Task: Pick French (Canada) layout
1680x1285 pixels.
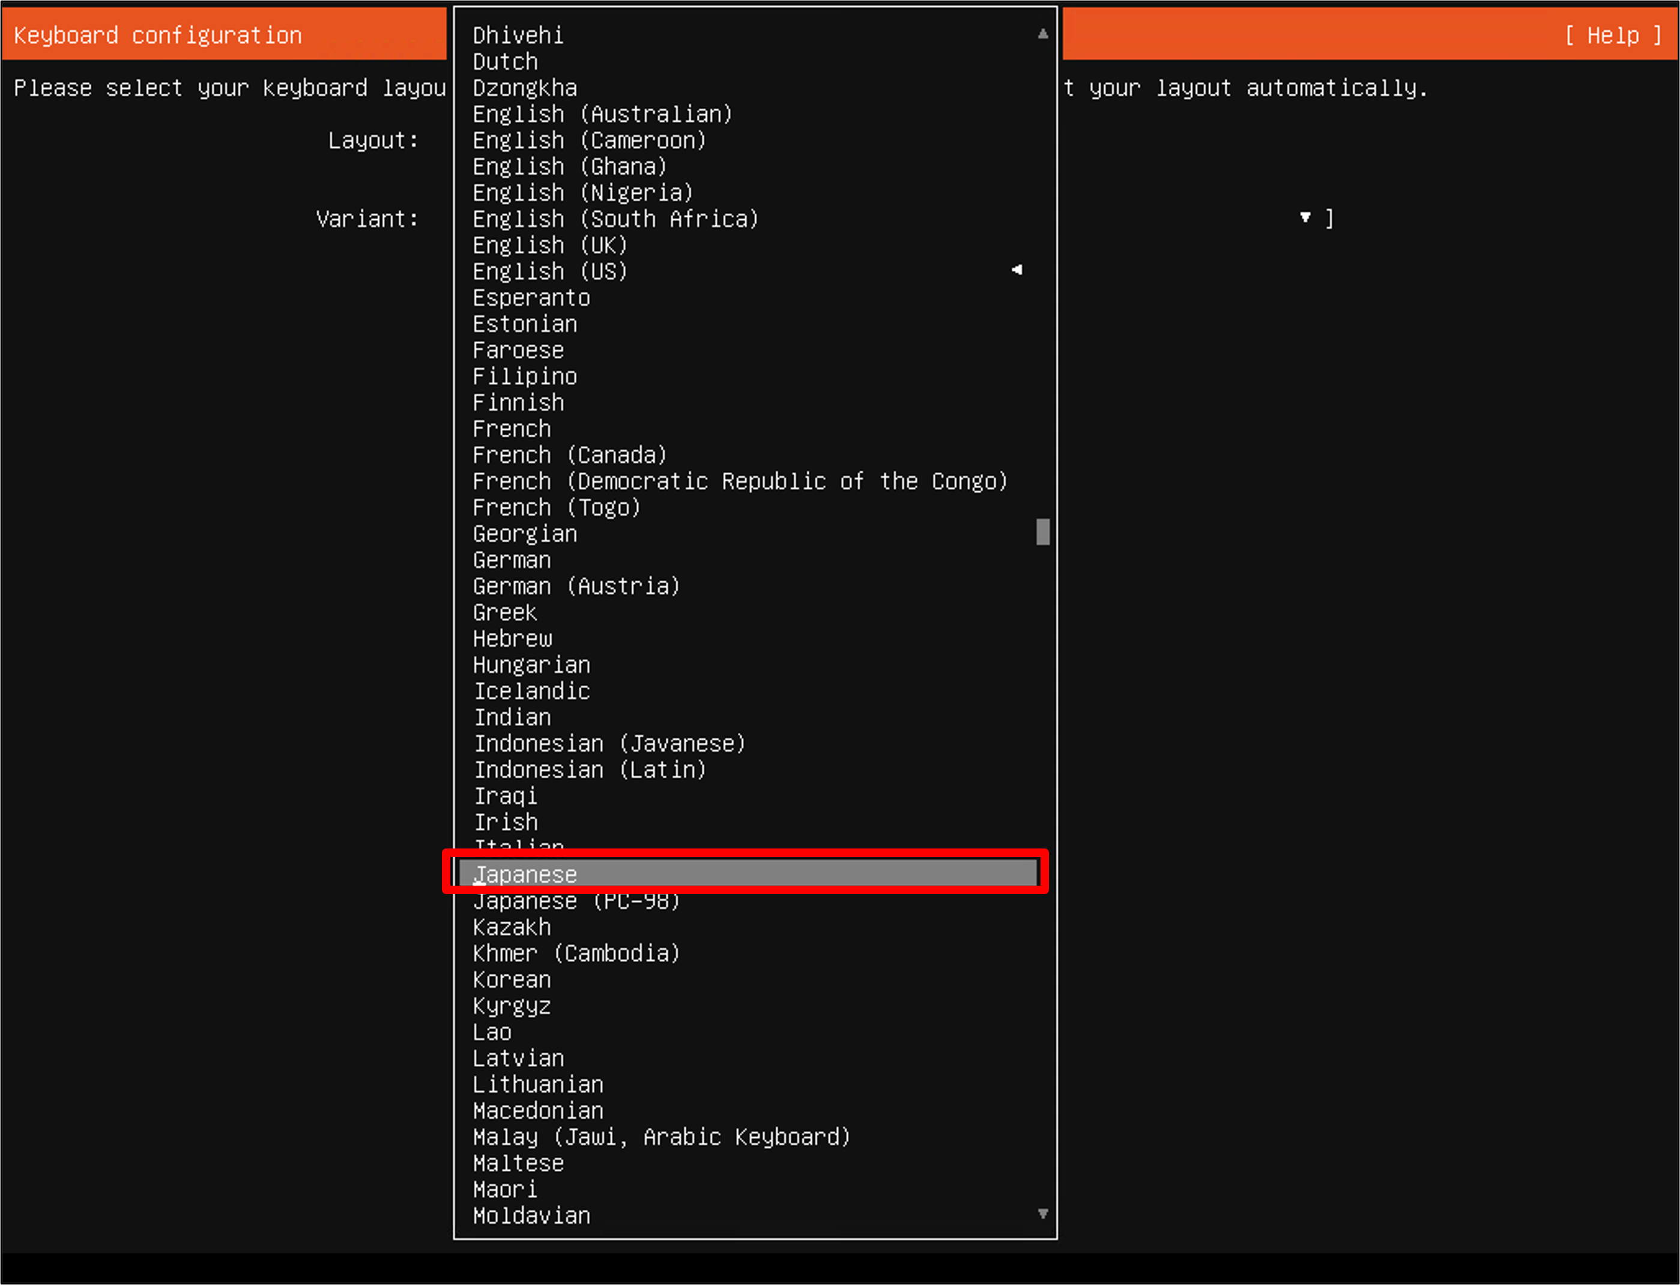Action: coord(570,455)
